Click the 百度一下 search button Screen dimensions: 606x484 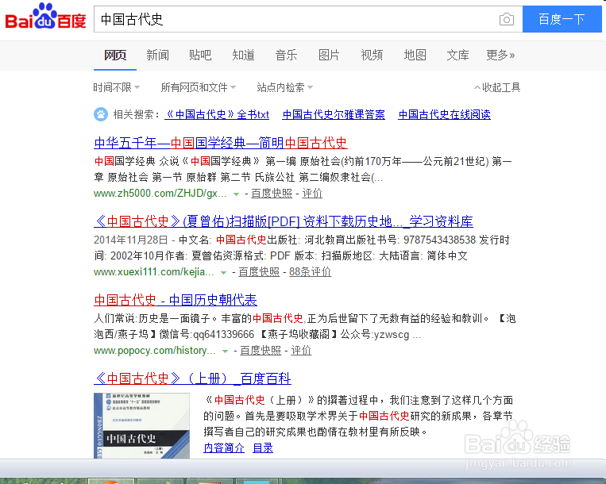pos(562,19)
